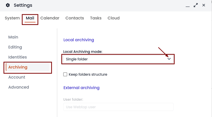Image resolution: width=212 pixels, height=117 pixels.
Task: Go to the Tasks tab
Action: tap(96, 18)
